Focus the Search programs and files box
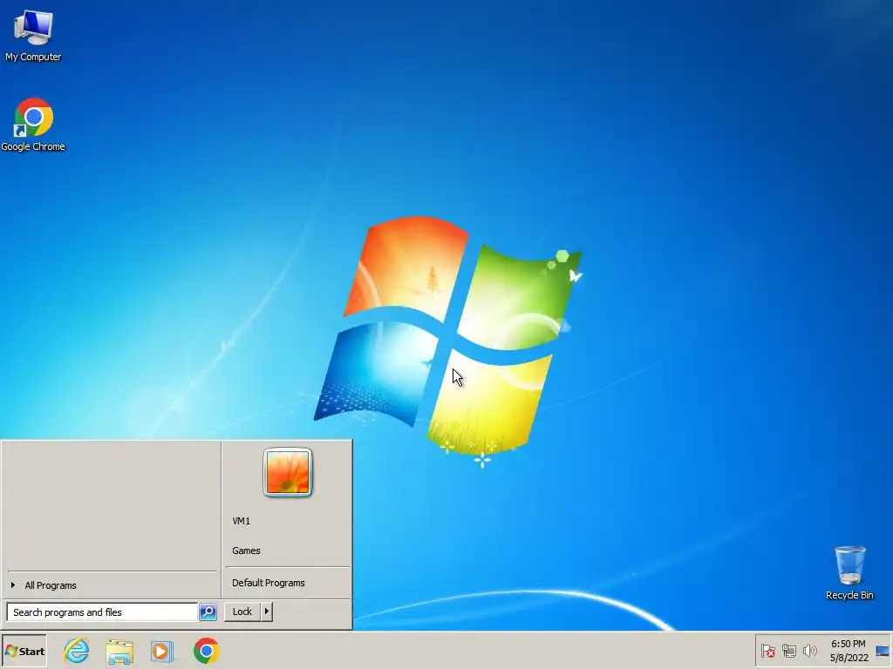 pos(103,612)
